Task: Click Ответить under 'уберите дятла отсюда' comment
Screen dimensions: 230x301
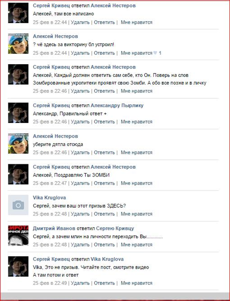Action: (104, 152)
